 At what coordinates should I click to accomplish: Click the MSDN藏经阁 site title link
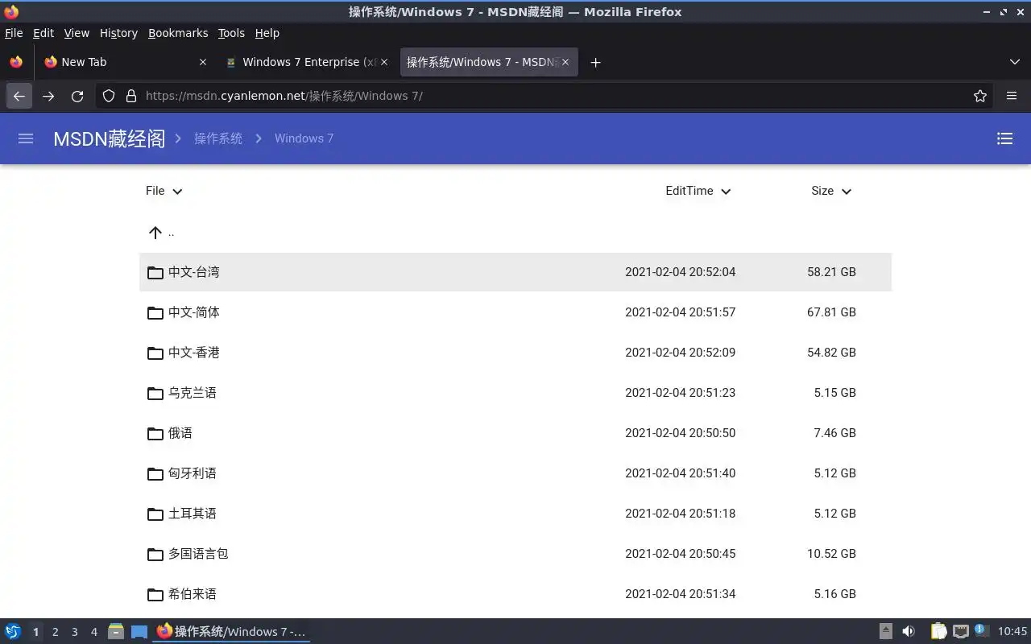point(110,138)
